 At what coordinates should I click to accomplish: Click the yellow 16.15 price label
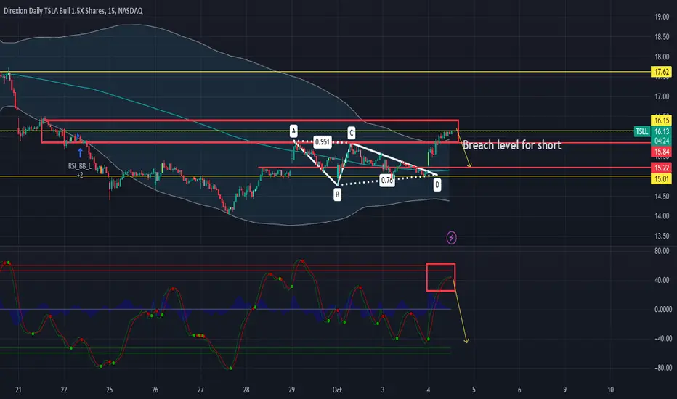662,120
